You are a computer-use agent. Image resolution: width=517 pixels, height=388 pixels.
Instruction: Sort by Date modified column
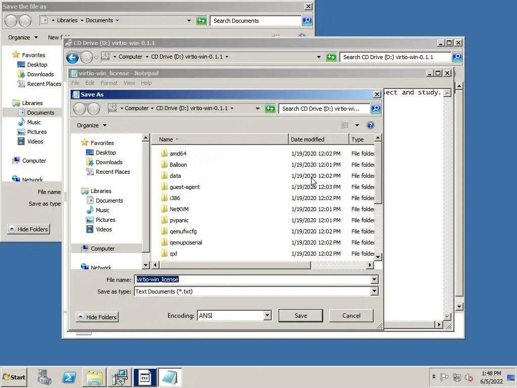pos(319,139)
